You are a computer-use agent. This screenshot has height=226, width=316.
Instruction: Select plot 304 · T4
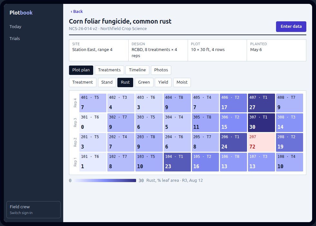click(177, 123)
